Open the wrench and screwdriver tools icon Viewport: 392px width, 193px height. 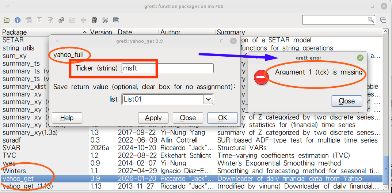tap(105, 20)
